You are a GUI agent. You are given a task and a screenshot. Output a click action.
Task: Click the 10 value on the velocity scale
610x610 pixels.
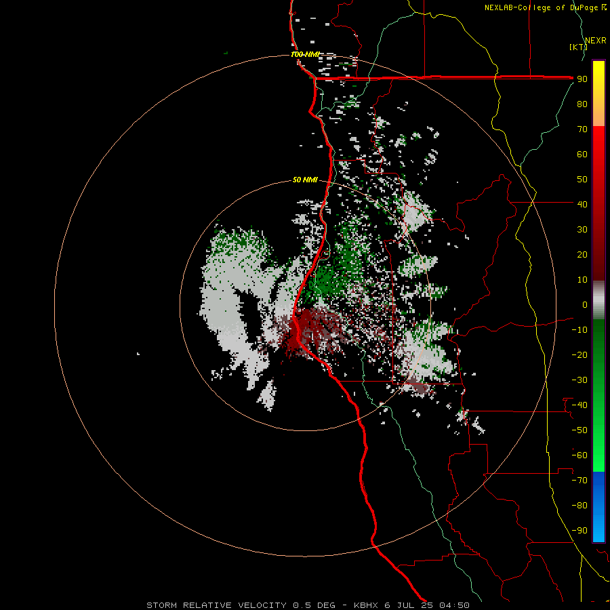(582, 280)
